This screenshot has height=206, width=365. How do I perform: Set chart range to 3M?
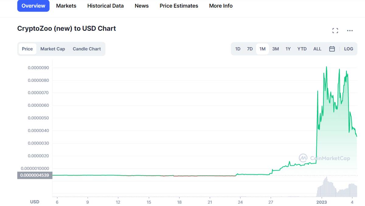pyautogui.click(x=276, y=49)
